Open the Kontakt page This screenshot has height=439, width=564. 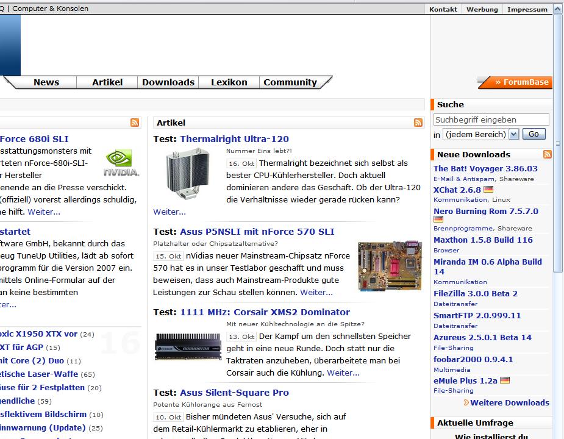443,9
